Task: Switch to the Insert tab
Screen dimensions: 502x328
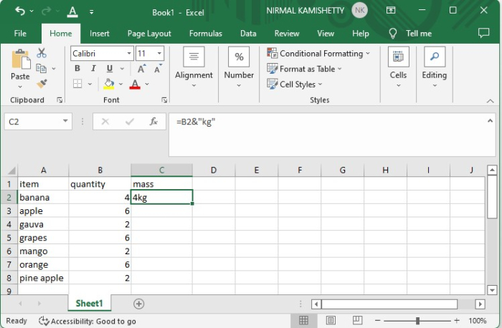Action: point(100,33)
